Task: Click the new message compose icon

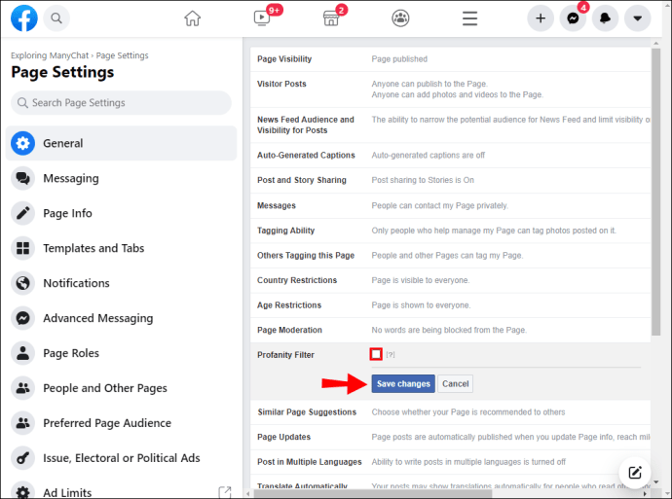Action: (635, 473)
